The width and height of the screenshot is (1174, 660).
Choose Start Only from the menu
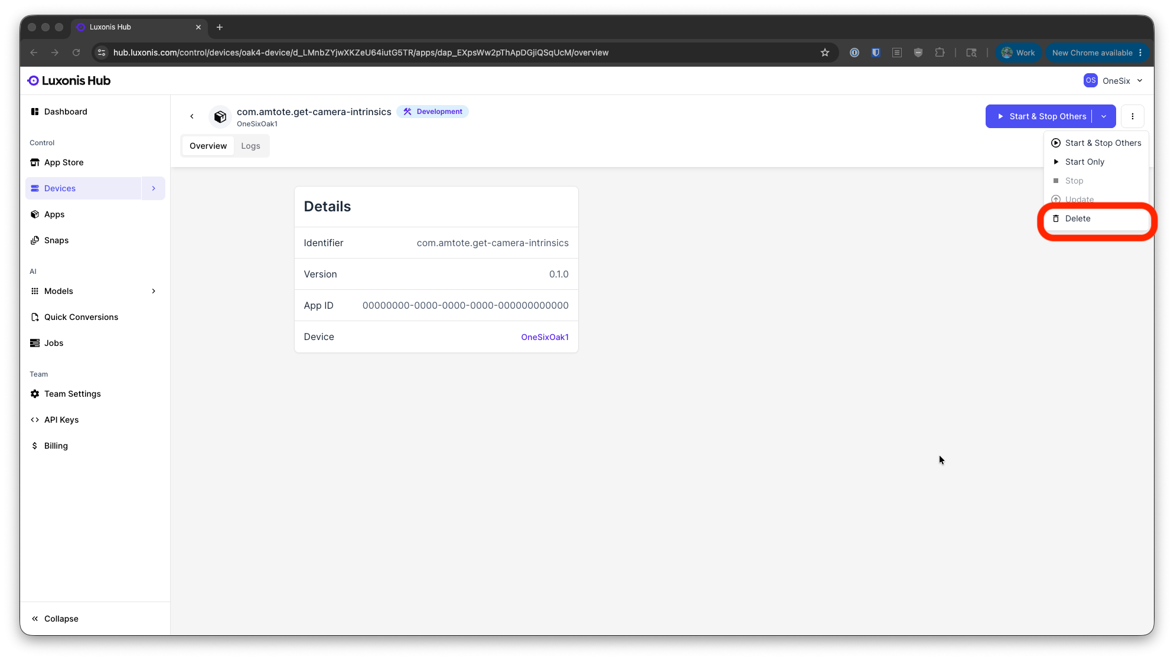coord(1097,162)
